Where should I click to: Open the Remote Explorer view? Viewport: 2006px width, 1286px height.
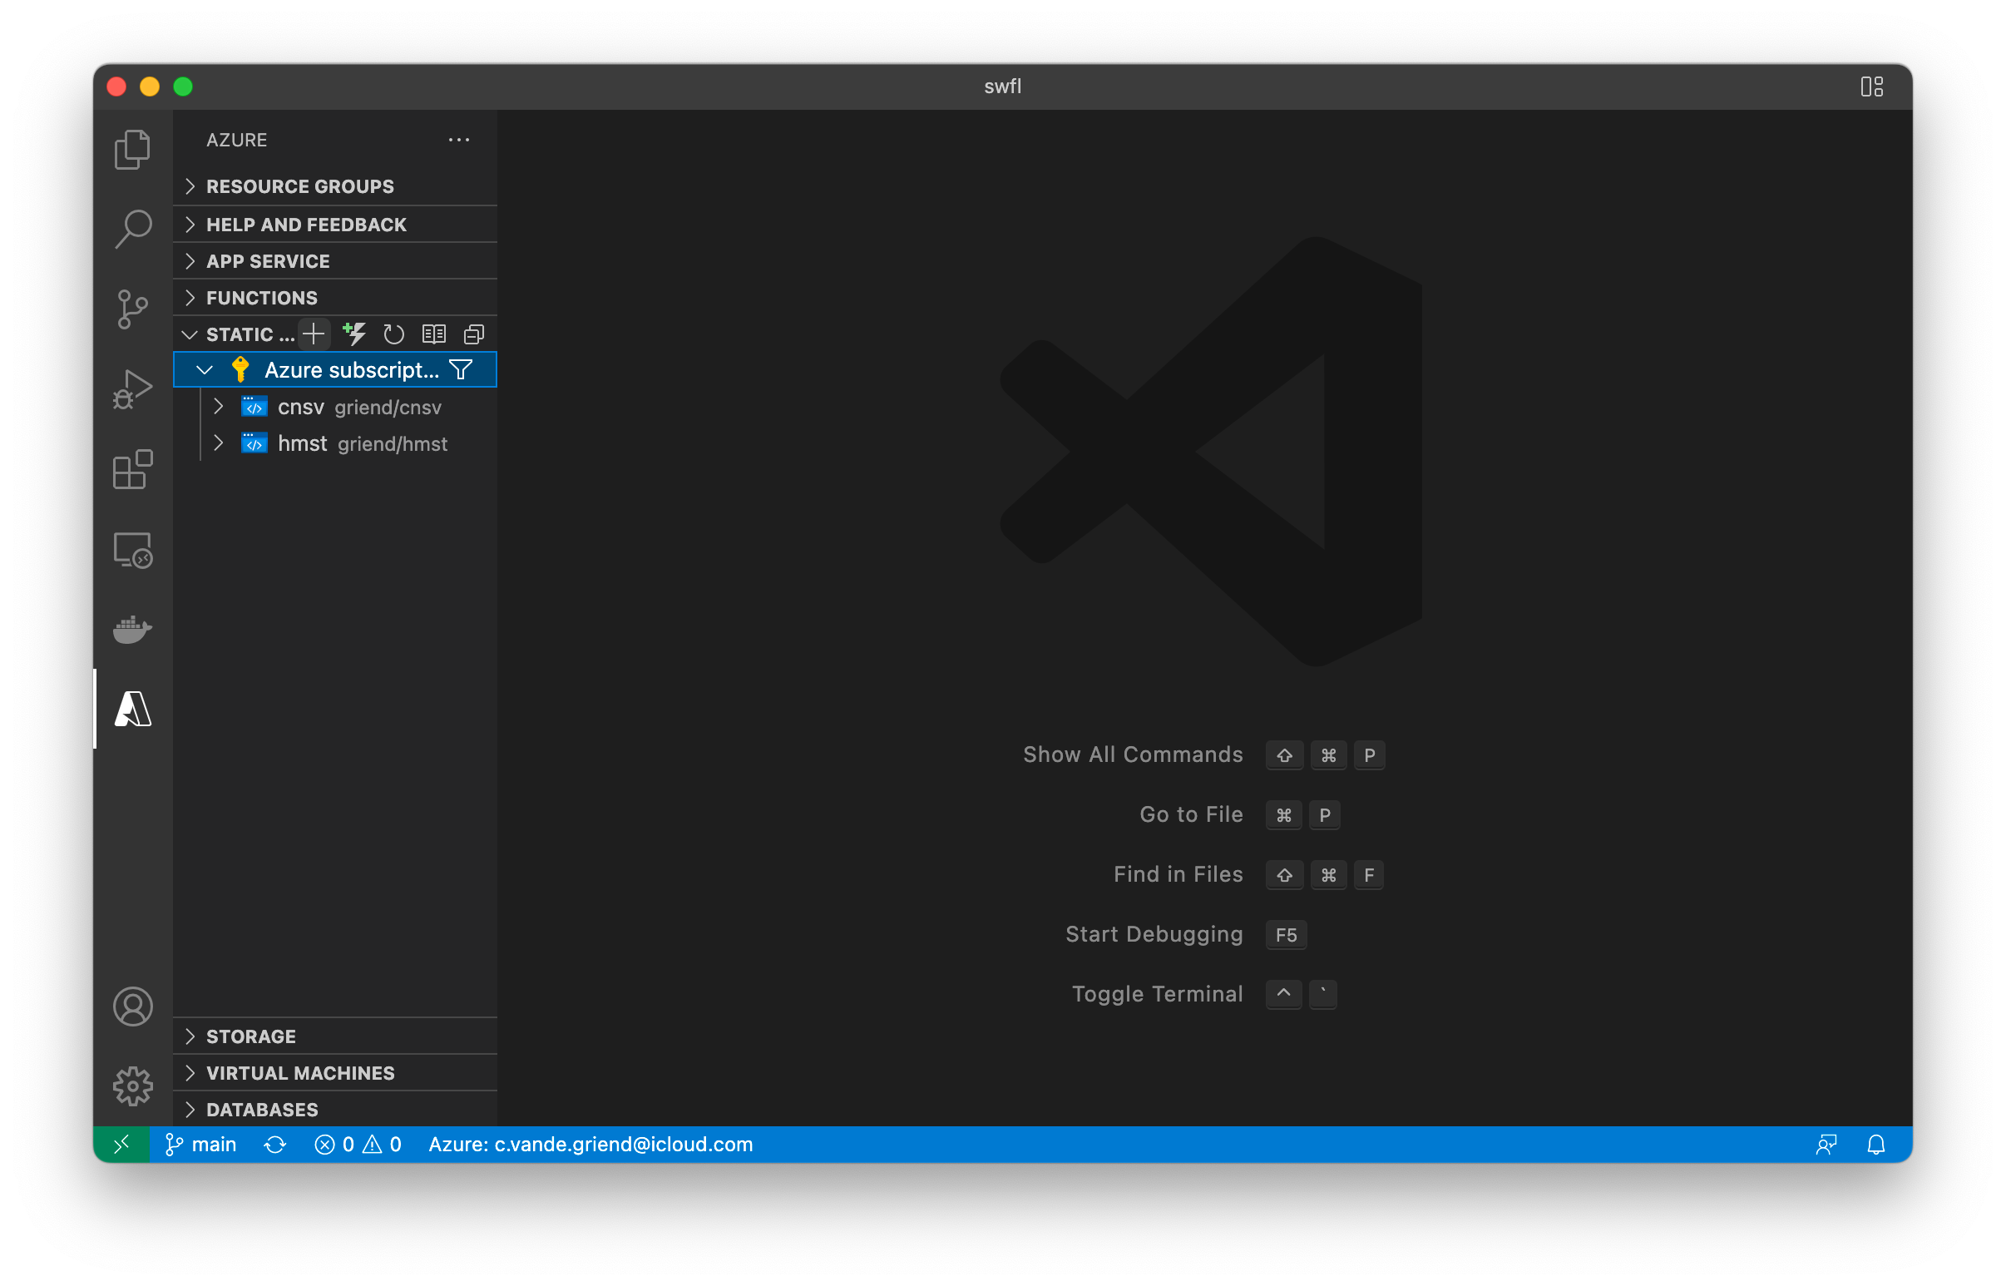pyautogui.click(x=132, y=550)
